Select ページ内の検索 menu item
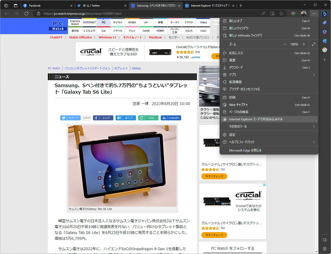Screen dimensions: 331x254 click(269, 112)
